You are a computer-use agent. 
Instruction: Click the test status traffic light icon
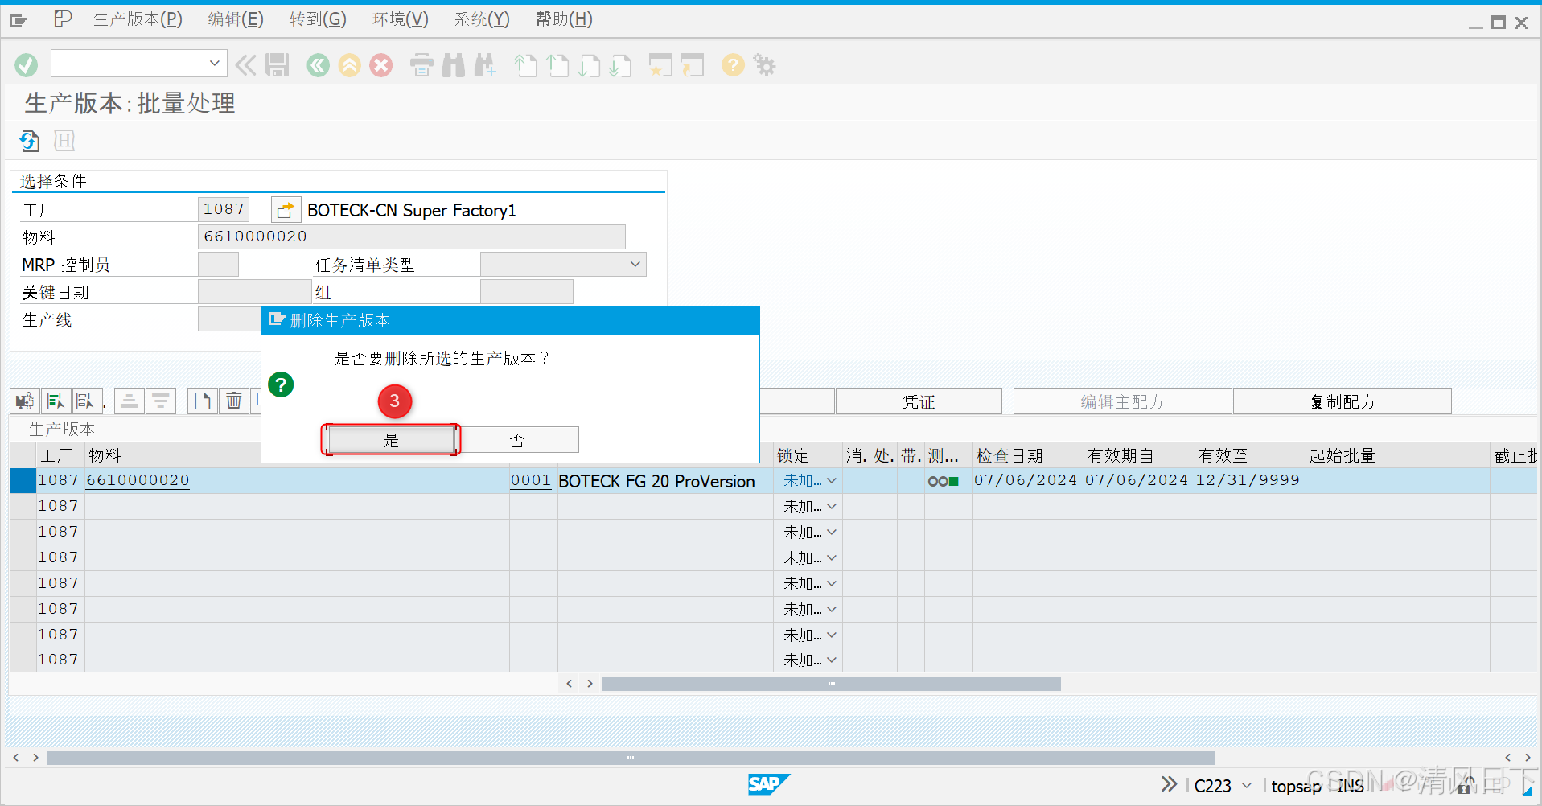(943, 481)
